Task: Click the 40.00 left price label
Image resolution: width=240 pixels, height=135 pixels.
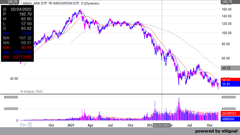Action: click(14, 79)
